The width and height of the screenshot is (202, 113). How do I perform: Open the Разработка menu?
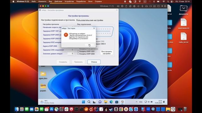(81, 2)
